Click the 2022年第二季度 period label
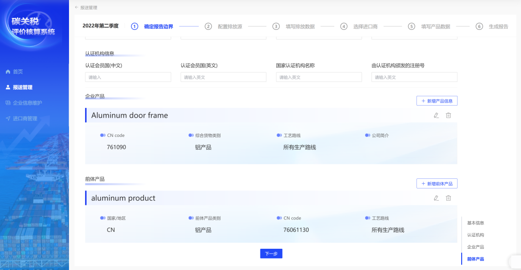Screen dimensions: 521x270 coord(100,26)
